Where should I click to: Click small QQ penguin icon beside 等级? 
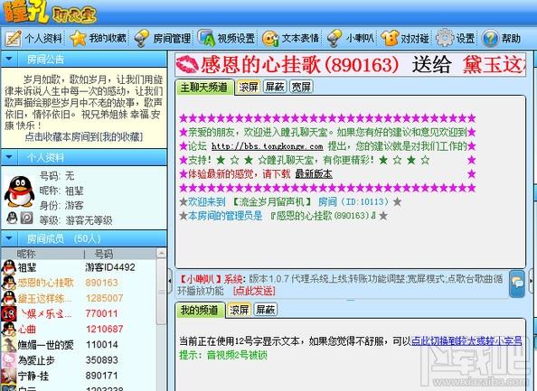click(12, 218)
